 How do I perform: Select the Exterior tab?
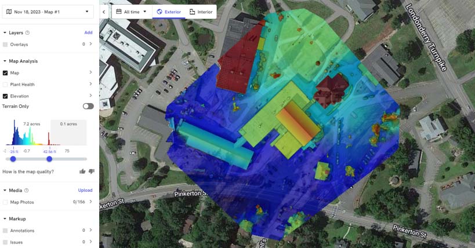click(x=169, y=12)
